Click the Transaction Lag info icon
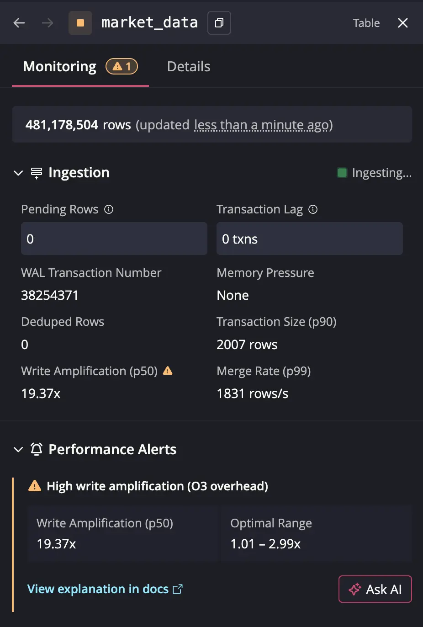The height and width of the screenshot is (627, 423). click(x=313, y=209)
